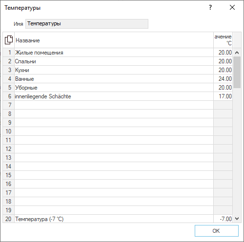Click the scroll down arrow
This screenshot has width=244, height=242.
pos(237,219)
